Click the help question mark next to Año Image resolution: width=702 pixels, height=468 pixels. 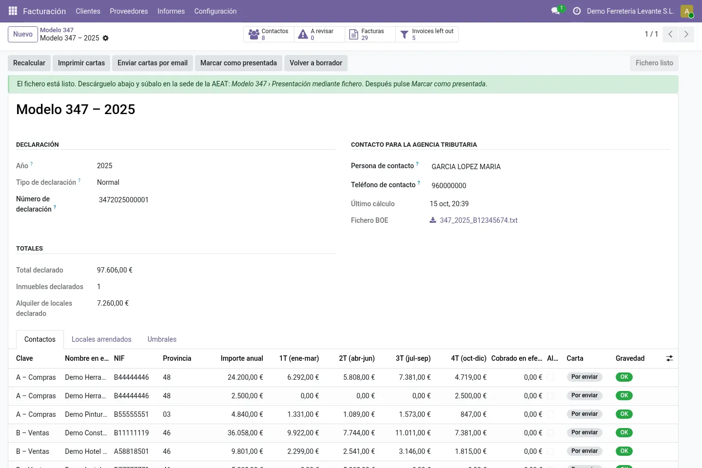click(32, 164)
